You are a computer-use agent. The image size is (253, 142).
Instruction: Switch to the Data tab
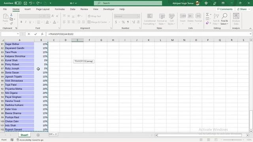(73, 9)
